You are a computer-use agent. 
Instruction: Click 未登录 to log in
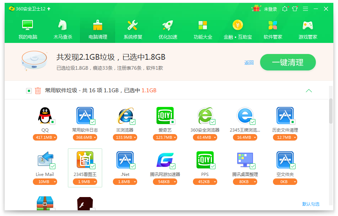pyautogui.click(x=270, y=9)
